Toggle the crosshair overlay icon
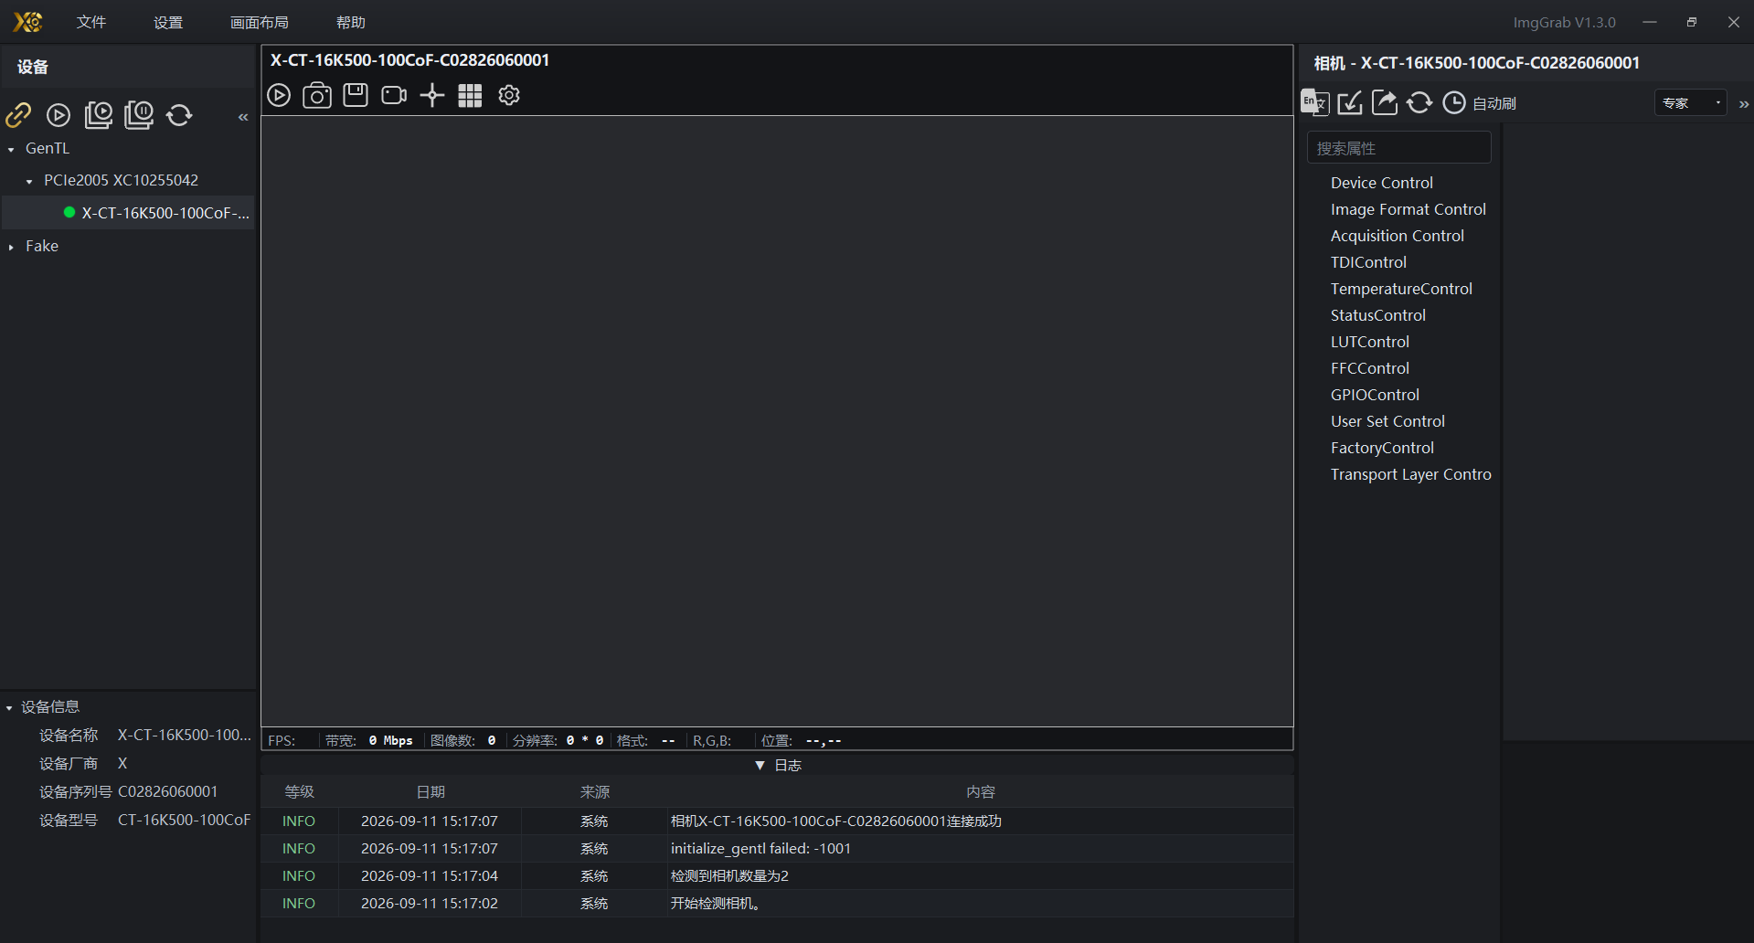Viewport: 1754px width, 943px height. point(432,95)
